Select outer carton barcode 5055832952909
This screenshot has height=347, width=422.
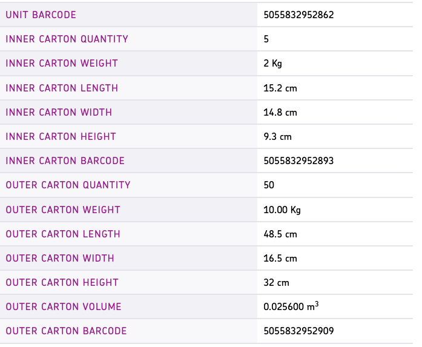point(298,331)
